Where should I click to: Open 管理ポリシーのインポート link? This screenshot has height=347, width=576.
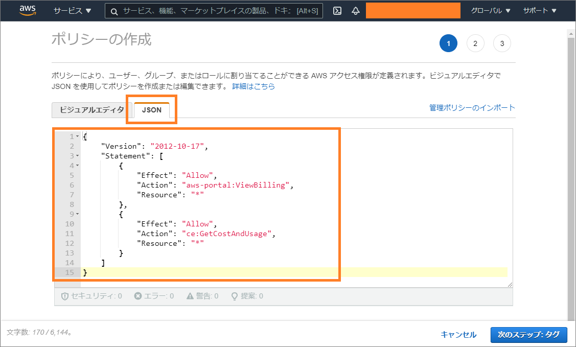pyautogui.click(x=472, y=108)
